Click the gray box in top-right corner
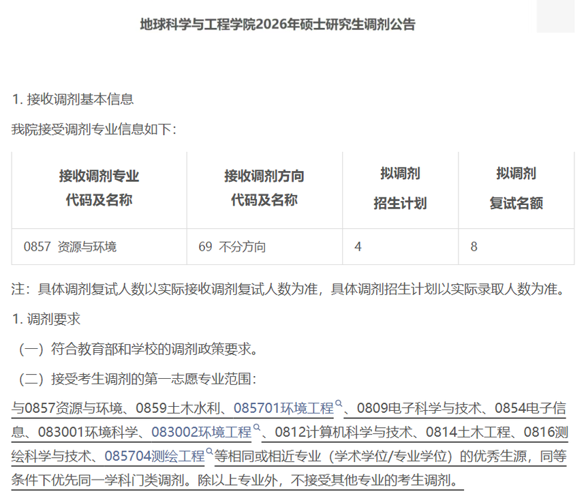The width and height of the screenshot is (586, 496). click(x=555, y=15)
